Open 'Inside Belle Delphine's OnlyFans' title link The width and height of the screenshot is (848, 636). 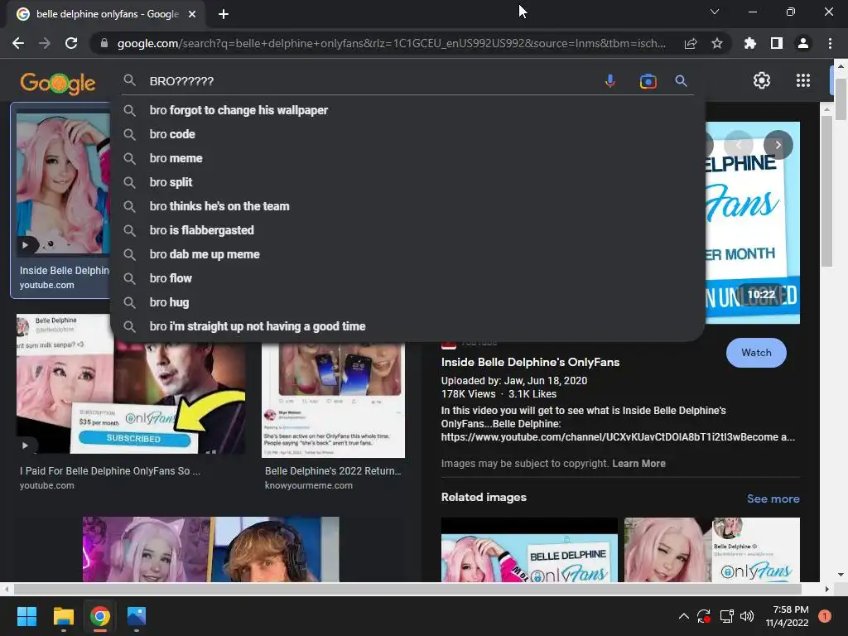[x=530, y=363]
